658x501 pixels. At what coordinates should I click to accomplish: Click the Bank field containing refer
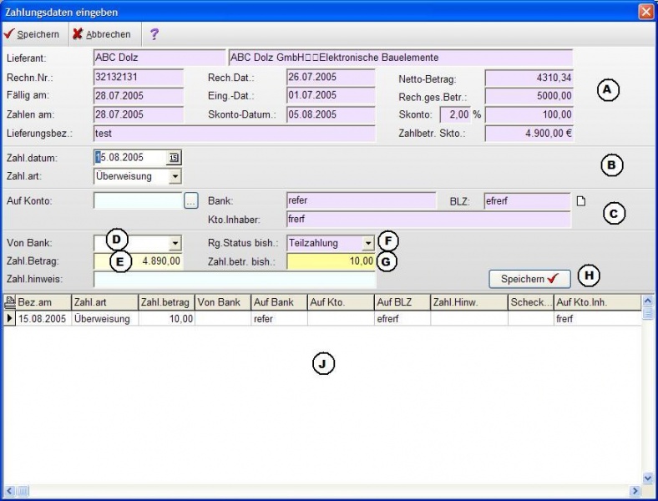tap(362, 200)
